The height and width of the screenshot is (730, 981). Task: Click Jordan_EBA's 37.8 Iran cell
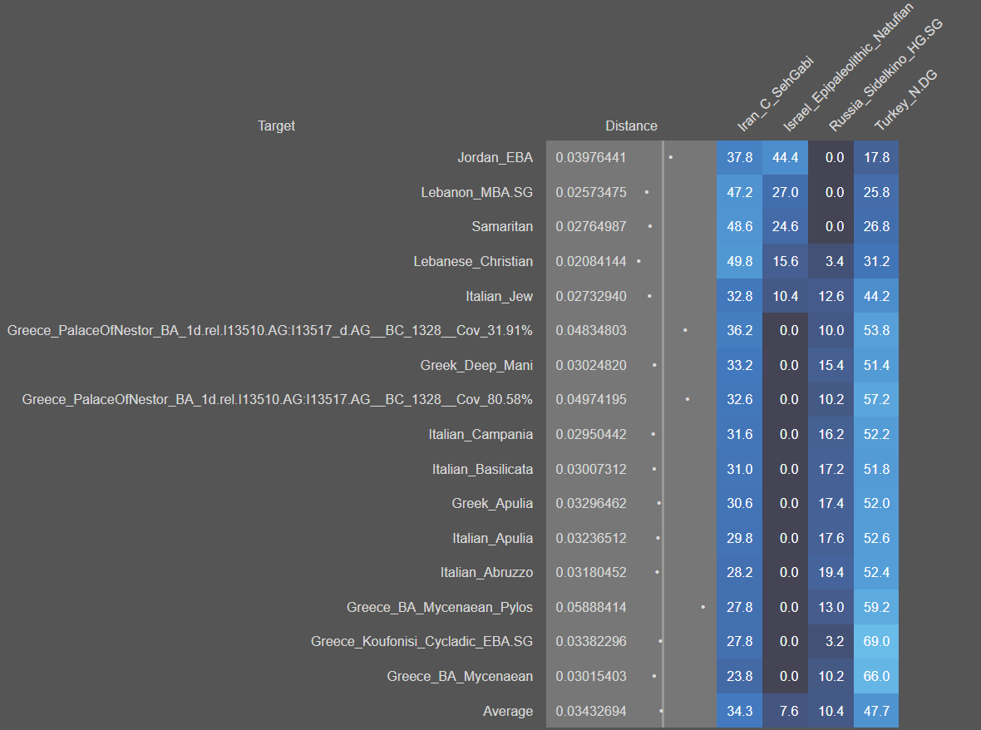[740, 158]
